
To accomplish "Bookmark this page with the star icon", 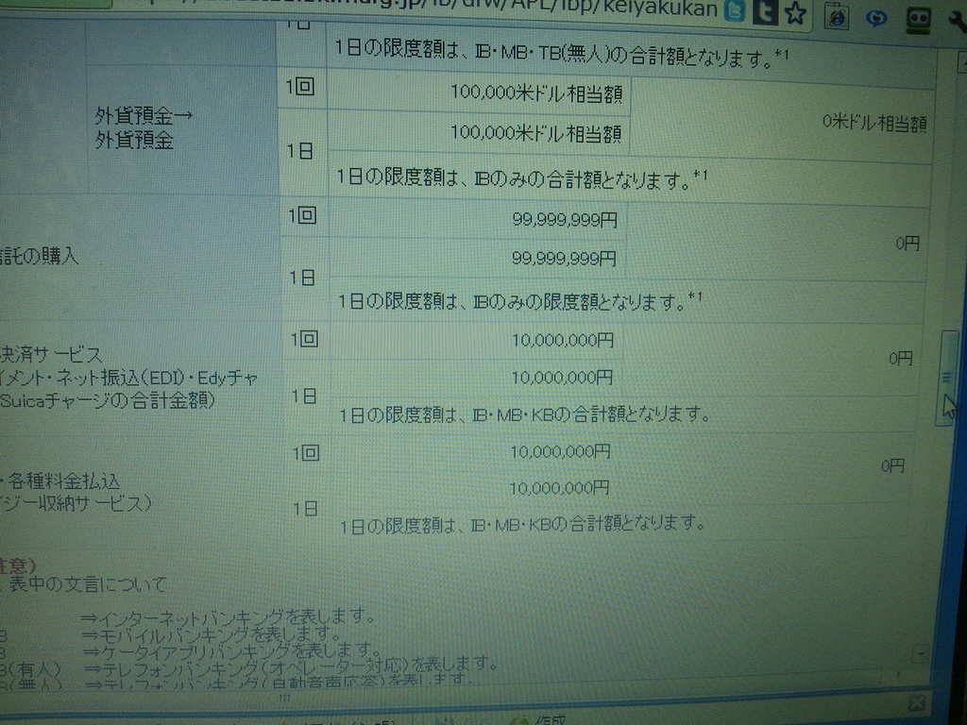I will (x=795, y=12).
